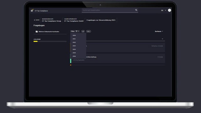Collapse the section with minus icon
This screenshot has width=201, height=113.
click(x=162, y=39)
